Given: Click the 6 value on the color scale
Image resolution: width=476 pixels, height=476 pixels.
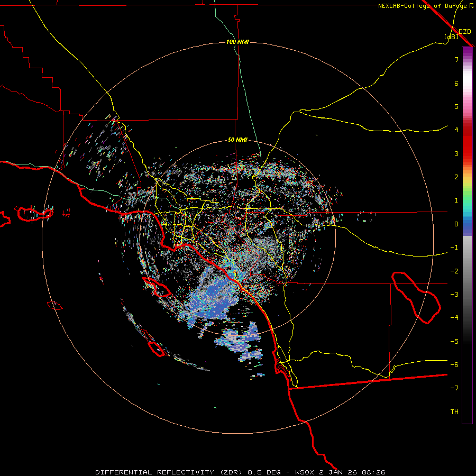Looking at the screenshot, I should click(456, 83).
